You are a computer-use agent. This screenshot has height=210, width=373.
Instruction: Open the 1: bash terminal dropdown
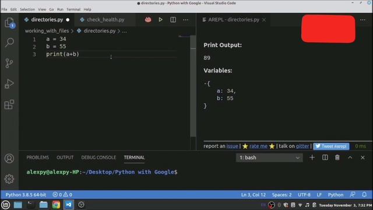[269, 157]
